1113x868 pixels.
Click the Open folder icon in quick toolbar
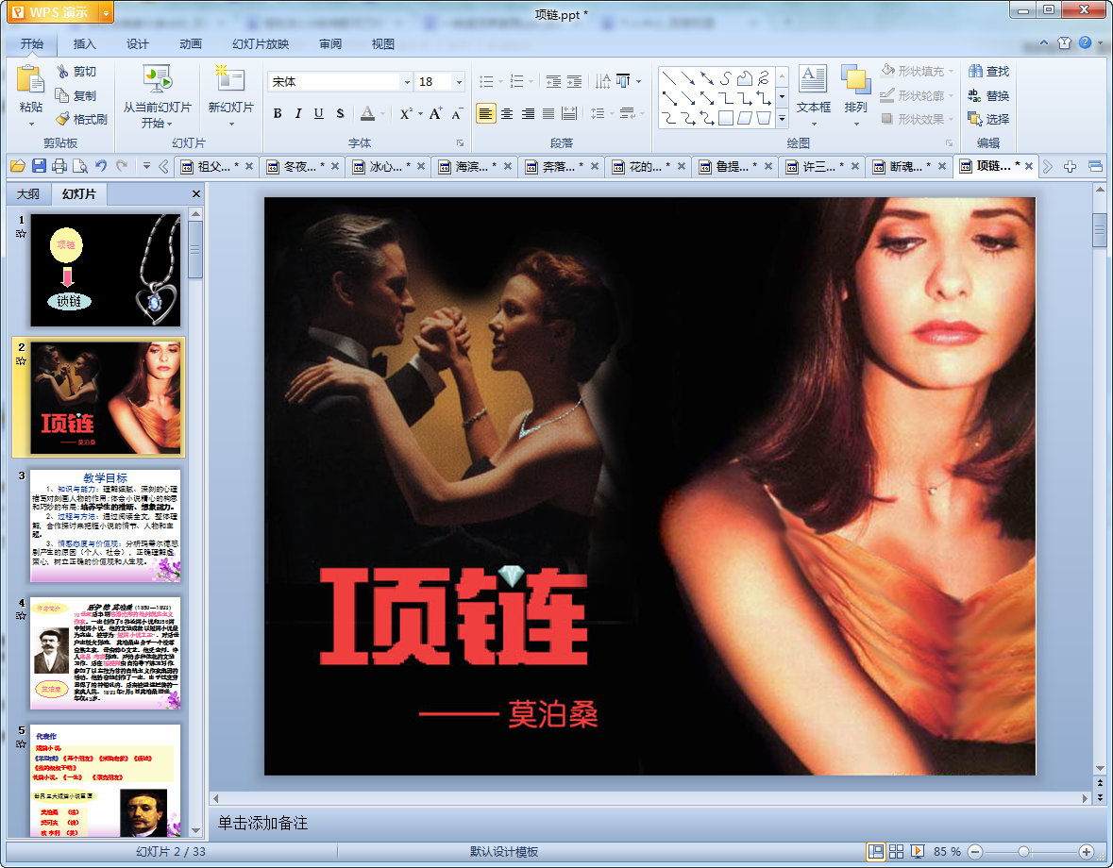pyautogui.click(x=18, y=166)
